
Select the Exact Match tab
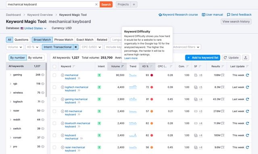coord(85,40)
